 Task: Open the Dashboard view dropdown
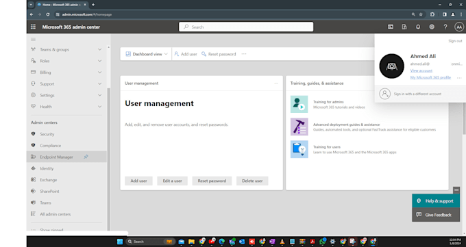(147, 54)
